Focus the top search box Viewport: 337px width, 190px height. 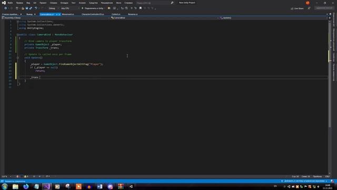tap(153, 3)
